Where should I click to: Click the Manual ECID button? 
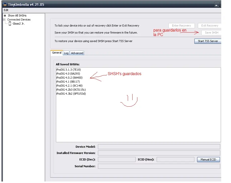click(x=208, y=159)
